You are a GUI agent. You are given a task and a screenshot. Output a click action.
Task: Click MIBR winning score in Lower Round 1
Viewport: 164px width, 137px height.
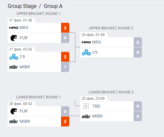click(65, 121)
